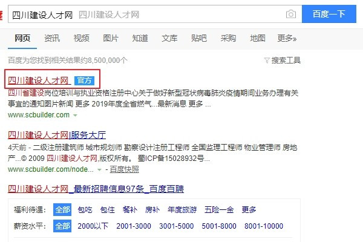
Task: Switch to the 图片 tab
Action: 111,38
